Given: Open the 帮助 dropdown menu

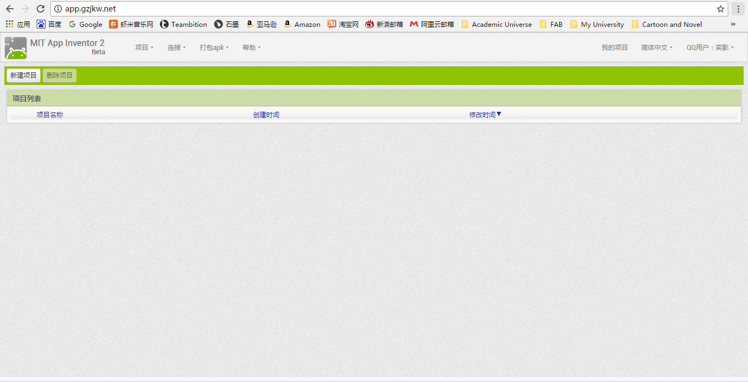Looking at the screenshot, I should pos(251,48).
